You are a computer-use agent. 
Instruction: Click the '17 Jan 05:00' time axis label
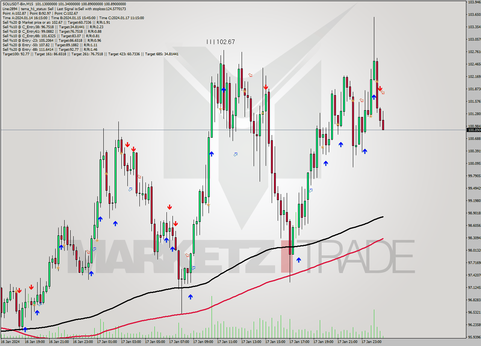(x=155, y=342)
